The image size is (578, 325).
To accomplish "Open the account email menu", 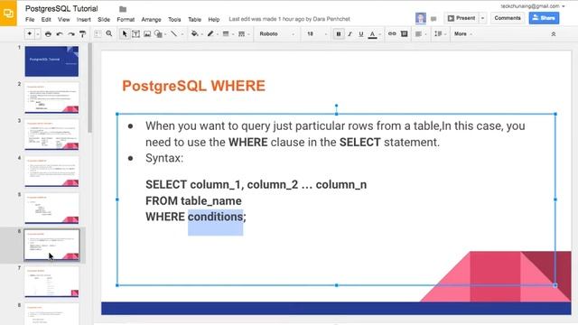I will point(532,6).
